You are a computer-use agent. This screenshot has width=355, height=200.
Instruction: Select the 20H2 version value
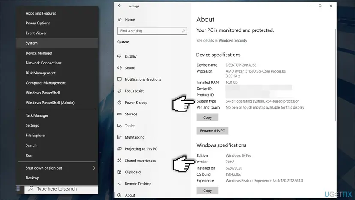pyautogui.click(x=230, y=162)
